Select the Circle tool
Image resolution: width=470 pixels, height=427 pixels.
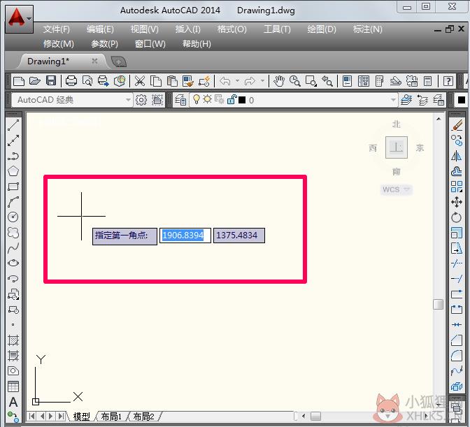(x=13, y=217)
